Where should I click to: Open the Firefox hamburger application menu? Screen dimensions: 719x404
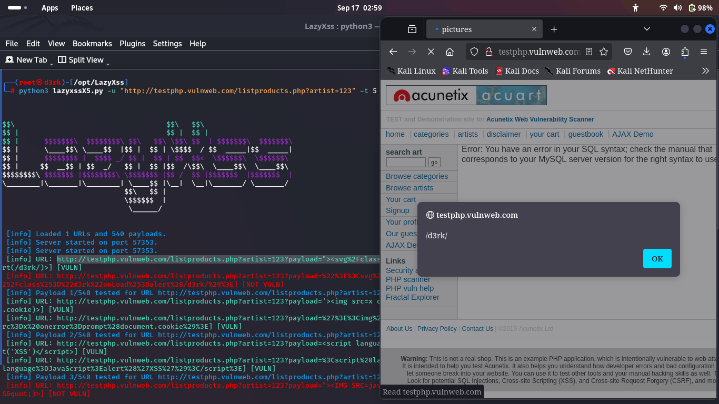tap(704, 52)
